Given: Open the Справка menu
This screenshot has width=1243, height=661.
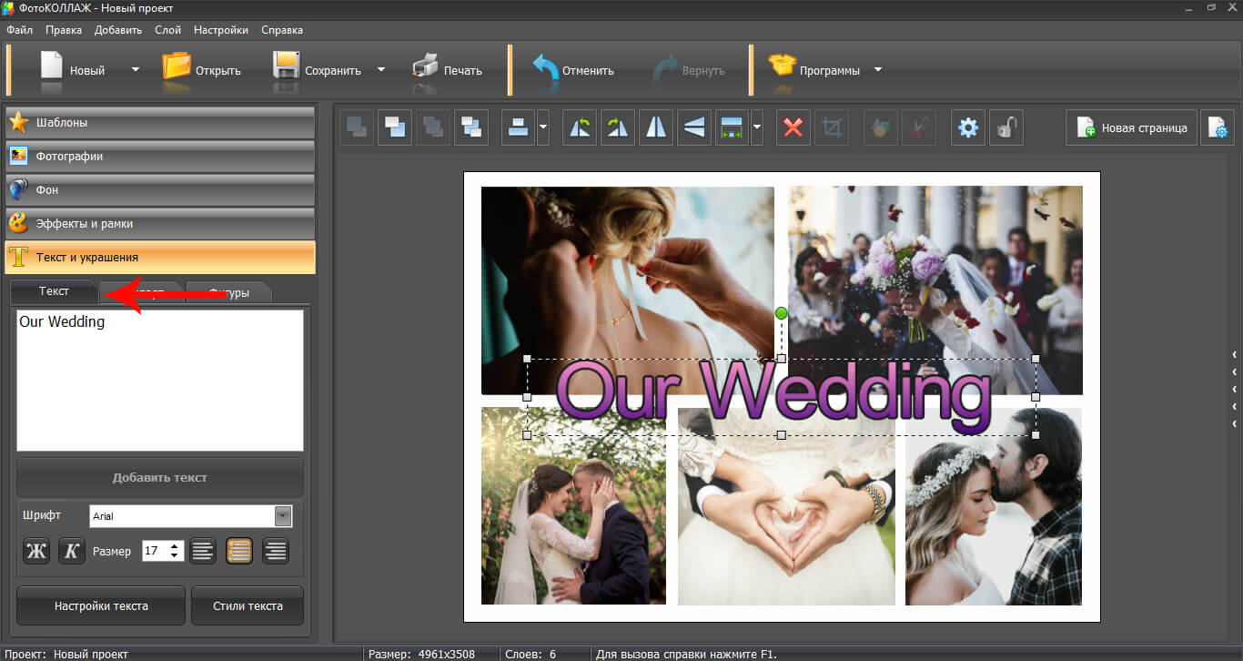Looking at the screenshot, I should tap(282, 30).
